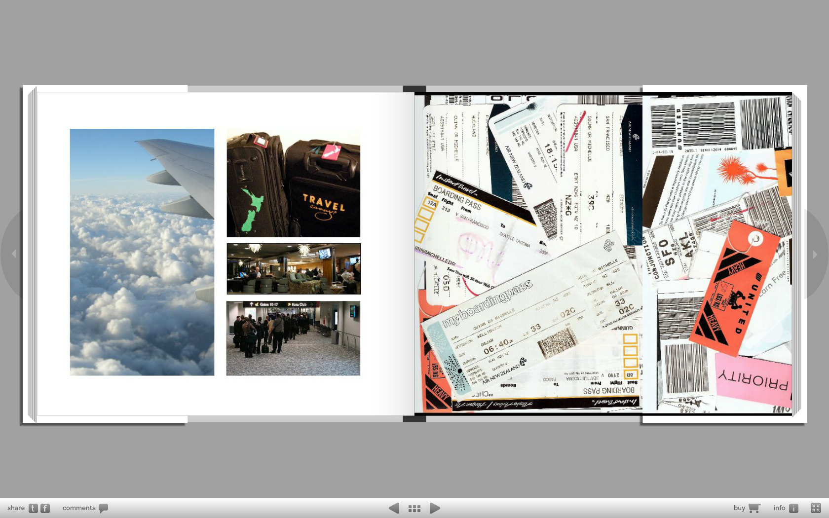Screen dimensions: 829x518
Task: Click the 'comments' text label
Action: coord(79,508)
